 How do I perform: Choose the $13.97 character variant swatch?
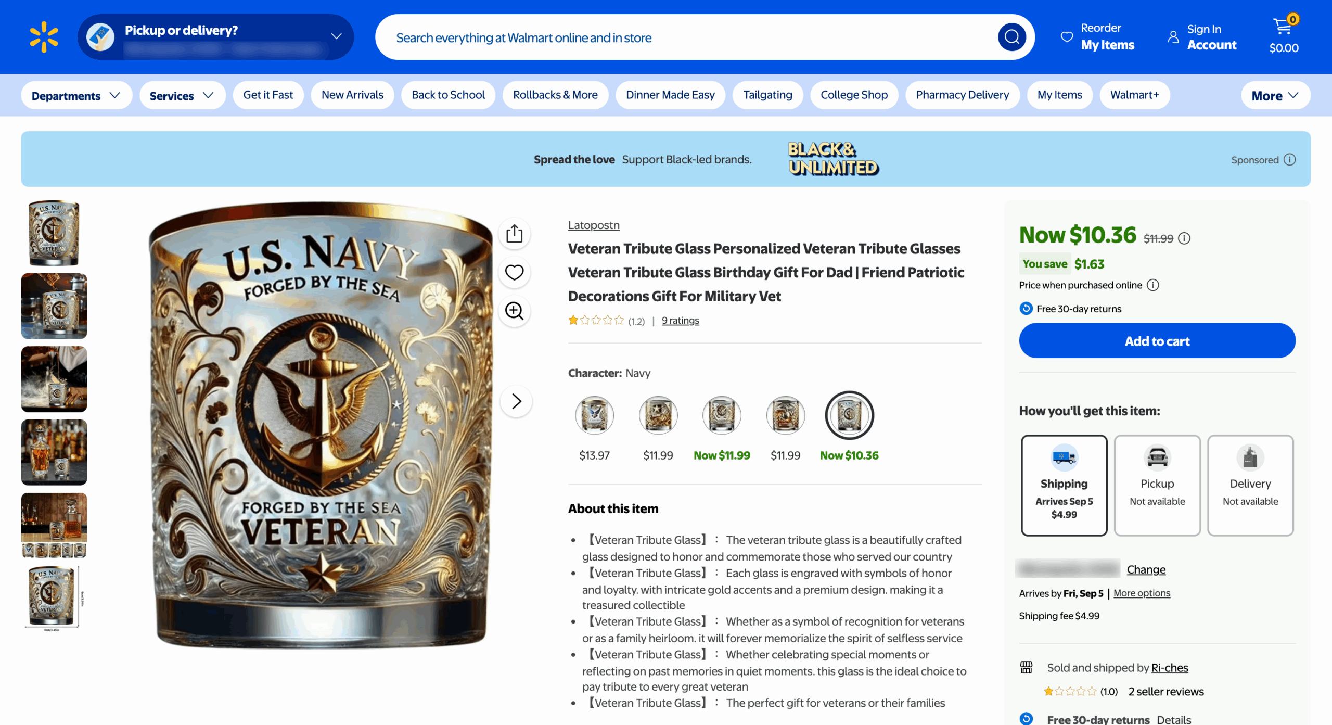[594, 415]
